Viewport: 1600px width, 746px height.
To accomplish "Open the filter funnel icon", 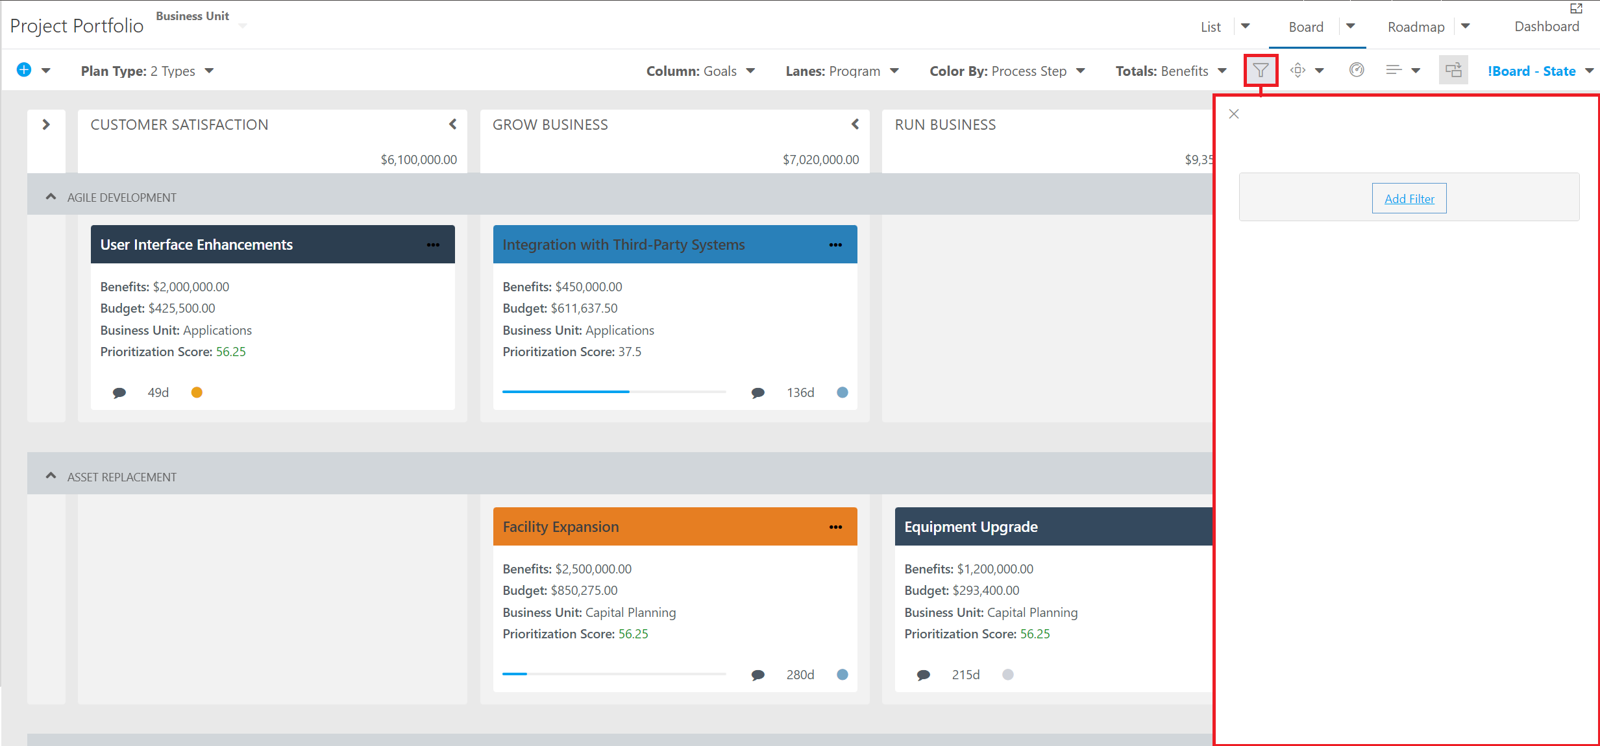I will click(1261, 70).
